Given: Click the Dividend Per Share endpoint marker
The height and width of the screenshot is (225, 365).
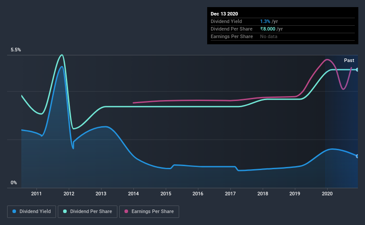Looking at the screenshot, I should (357, 70).
